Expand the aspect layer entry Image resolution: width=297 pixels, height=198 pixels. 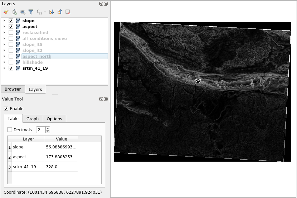[x=4, y=26]
